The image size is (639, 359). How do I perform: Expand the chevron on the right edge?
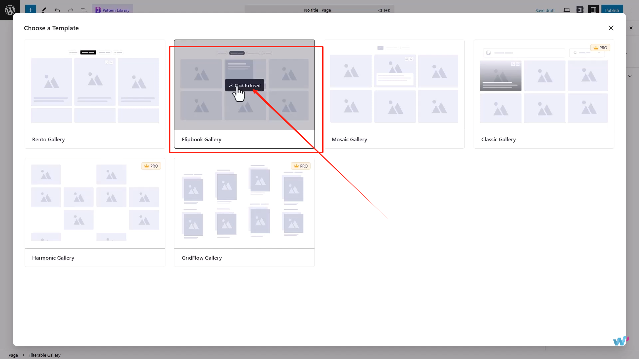[629, 76]
